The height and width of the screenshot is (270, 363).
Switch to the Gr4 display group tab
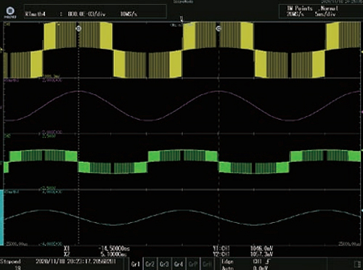pos(179,264)
